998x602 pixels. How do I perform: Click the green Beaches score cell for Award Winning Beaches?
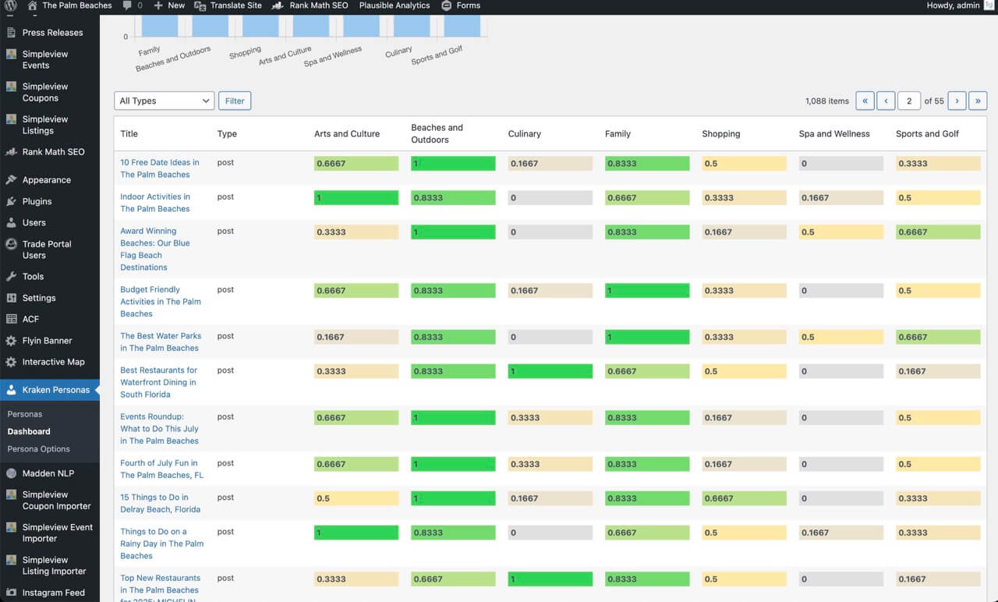tap(452, 232)
